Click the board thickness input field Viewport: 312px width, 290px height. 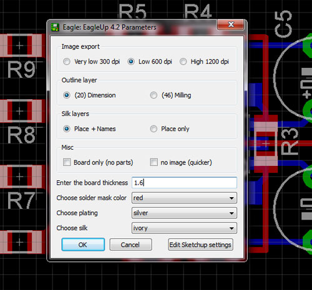click(x=184, y=183)
